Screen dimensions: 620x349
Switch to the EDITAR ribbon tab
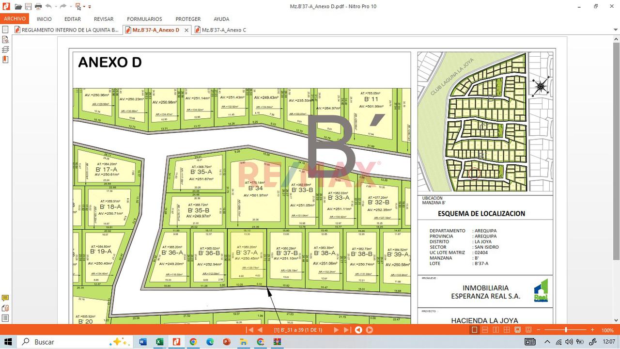coord(73,19)
